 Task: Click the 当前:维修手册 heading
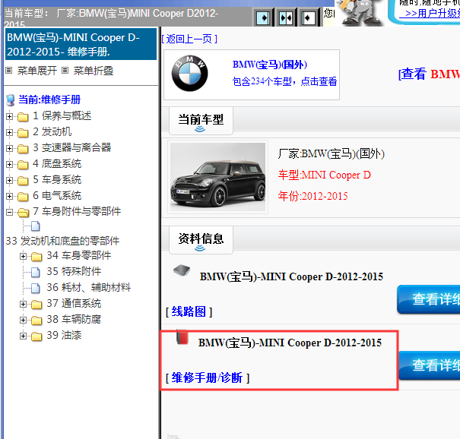pyautogui.click(x=49, y=100)
